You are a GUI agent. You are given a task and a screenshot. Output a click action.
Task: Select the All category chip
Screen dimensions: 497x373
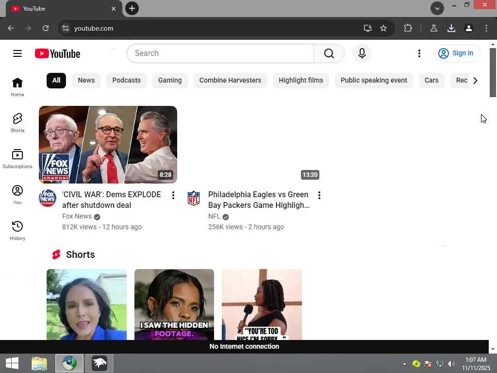tap(56, 80)
